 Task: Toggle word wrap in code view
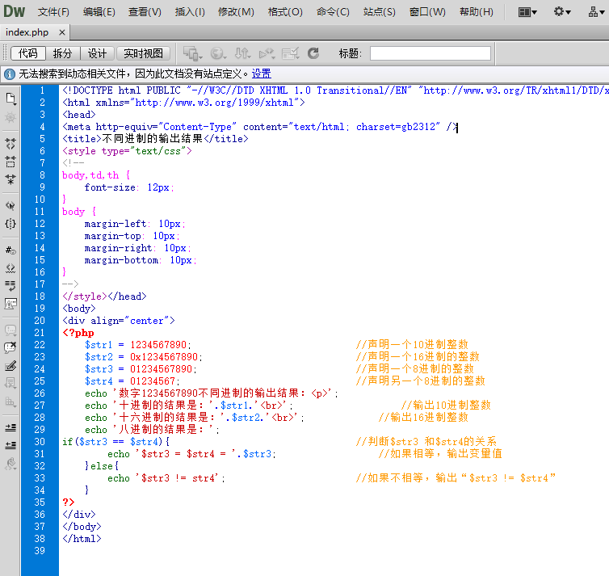(10, 286)
